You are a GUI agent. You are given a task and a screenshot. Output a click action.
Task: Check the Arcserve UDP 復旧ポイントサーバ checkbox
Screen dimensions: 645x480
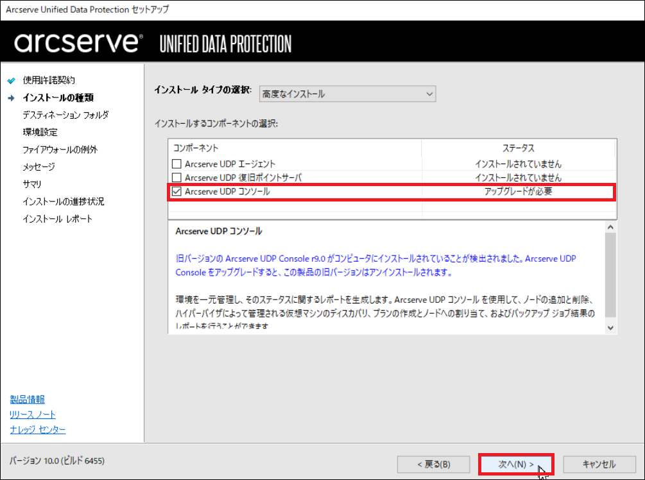(176, 178)
